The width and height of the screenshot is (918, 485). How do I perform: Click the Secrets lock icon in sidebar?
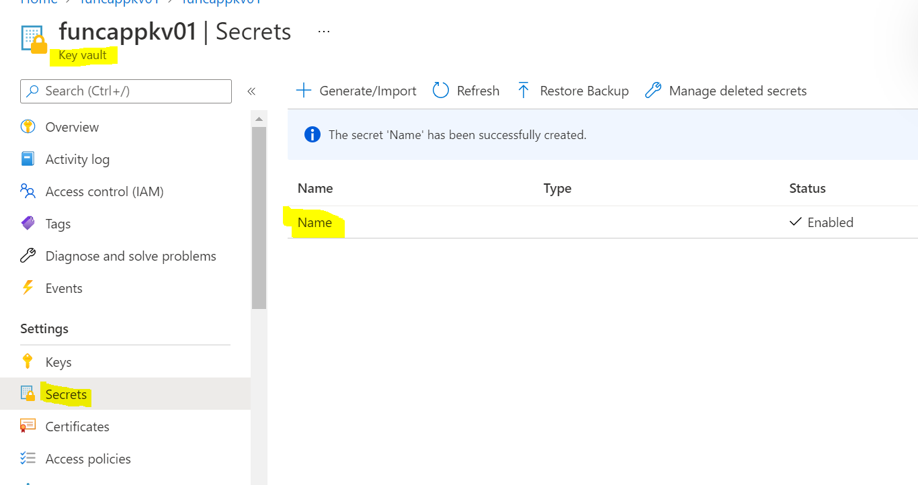click(28, 394)
